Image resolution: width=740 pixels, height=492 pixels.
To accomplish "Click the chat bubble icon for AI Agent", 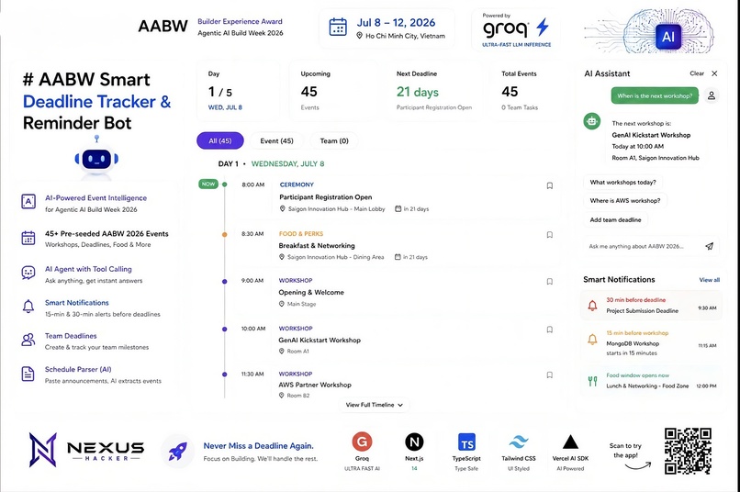I will pos(28,273).
